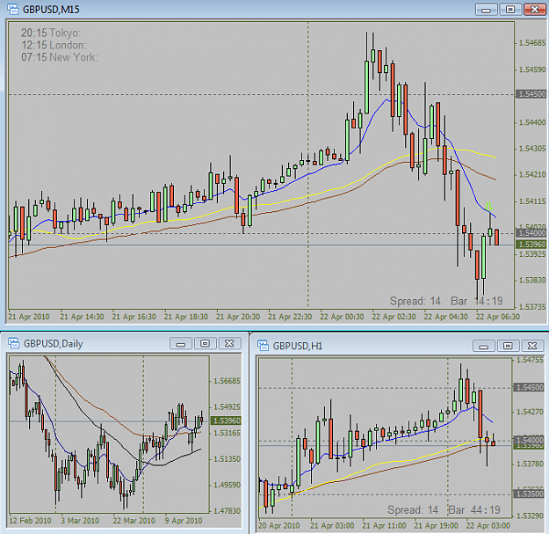Maximize the GBPUSD,M15 chart window
This screenshot has width=549, height=534.
tap(510, 10)
